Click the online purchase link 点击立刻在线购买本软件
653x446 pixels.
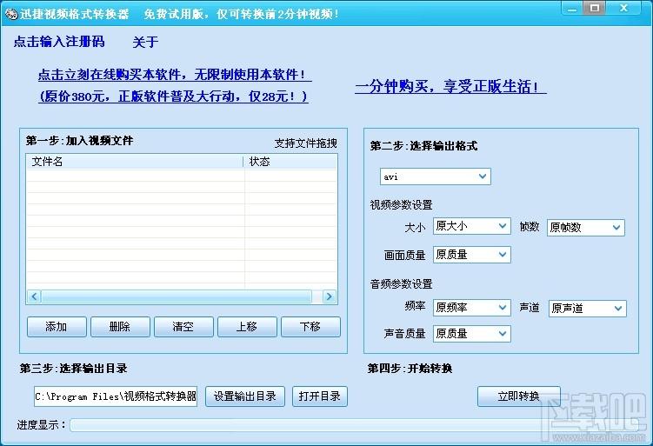click(174, 75)
